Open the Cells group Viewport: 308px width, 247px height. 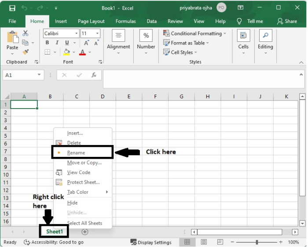pos(243,42)
